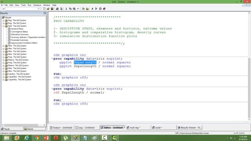
Task: Open the Help menu
Action: tap(54, 5)
